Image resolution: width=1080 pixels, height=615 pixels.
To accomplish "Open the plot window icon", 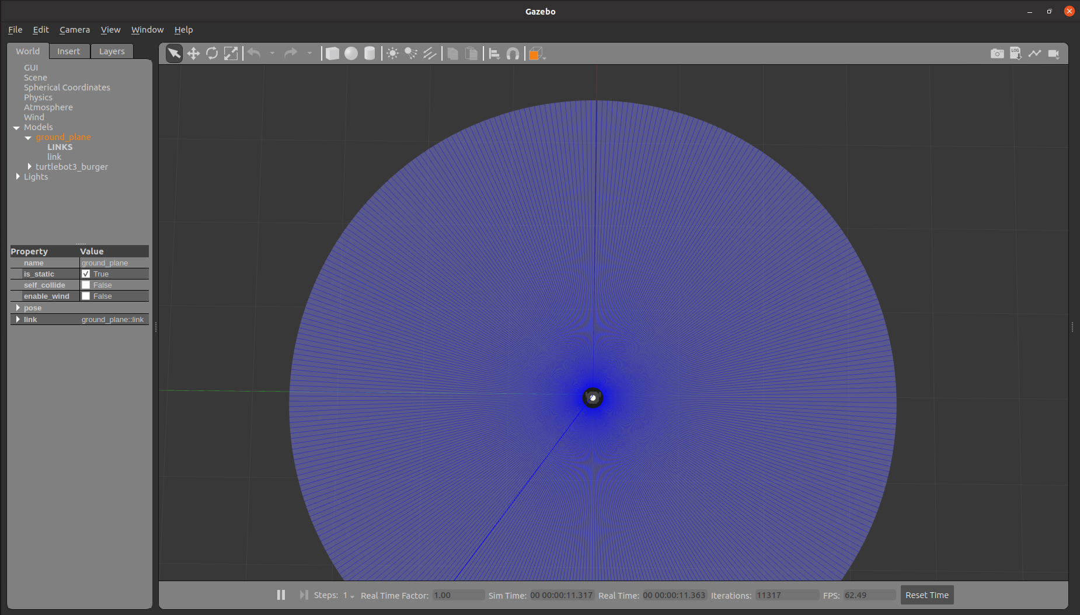I will [x=1034, y=54].
